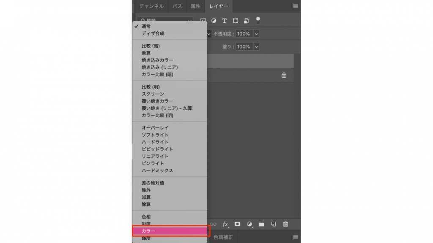Click the 不透明度 100% field
The width and height of the screenshot is (433, 243).
244,34
